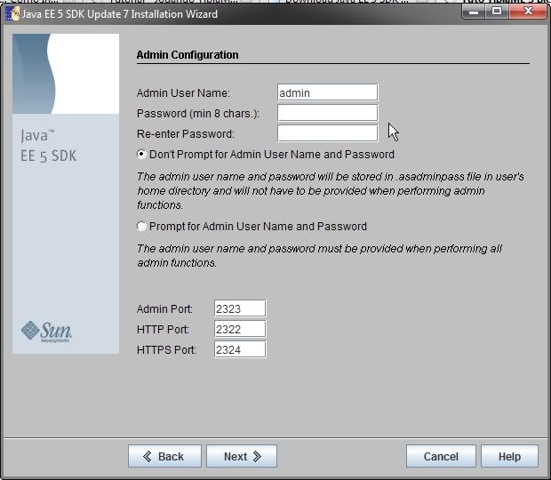Viewport: 551px width, 480px height.
Task: Maximize the Installation Wizard window
Action: coord(495,11)
